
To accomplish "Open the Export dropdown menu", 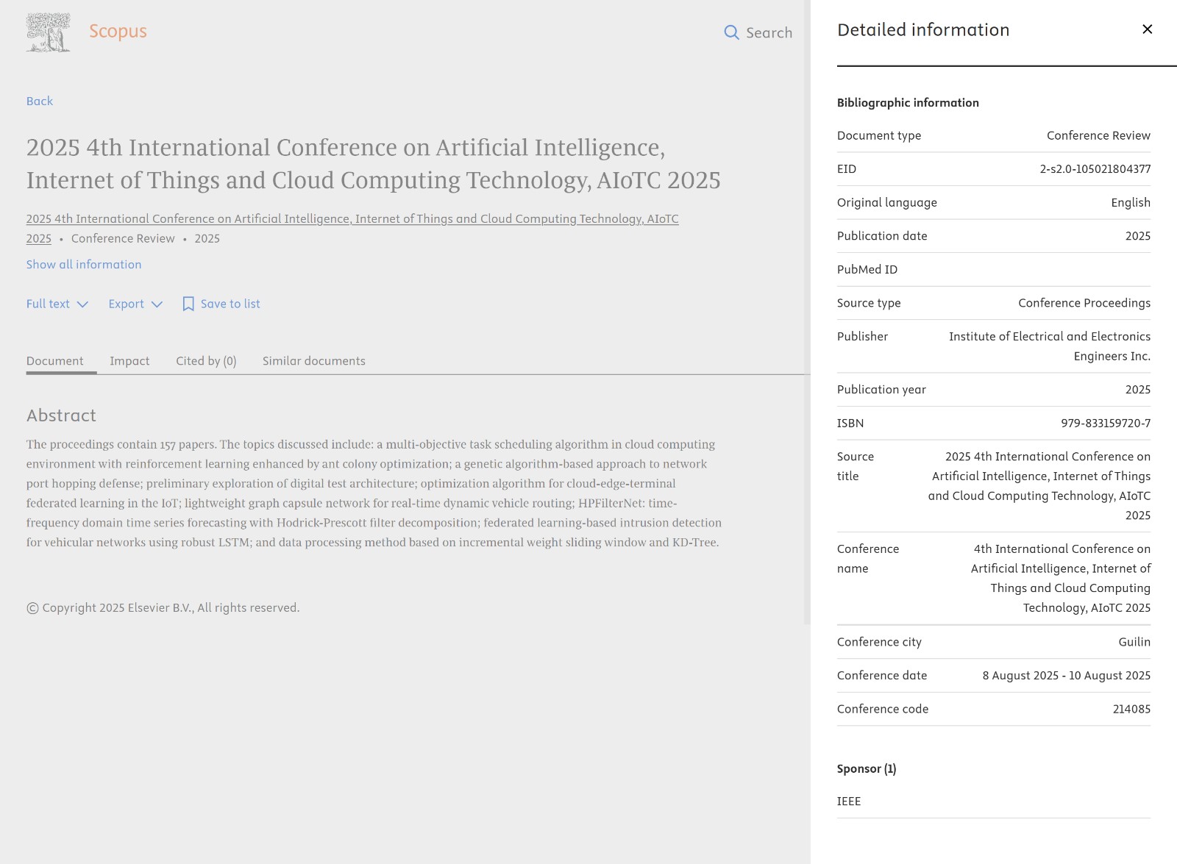I will click(135, 304).
